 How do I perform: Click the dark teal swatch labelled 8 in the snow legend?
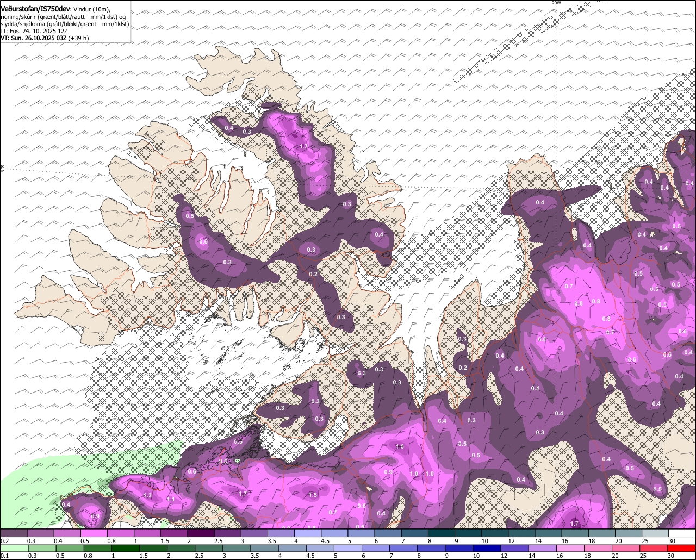tap(442, 533)
